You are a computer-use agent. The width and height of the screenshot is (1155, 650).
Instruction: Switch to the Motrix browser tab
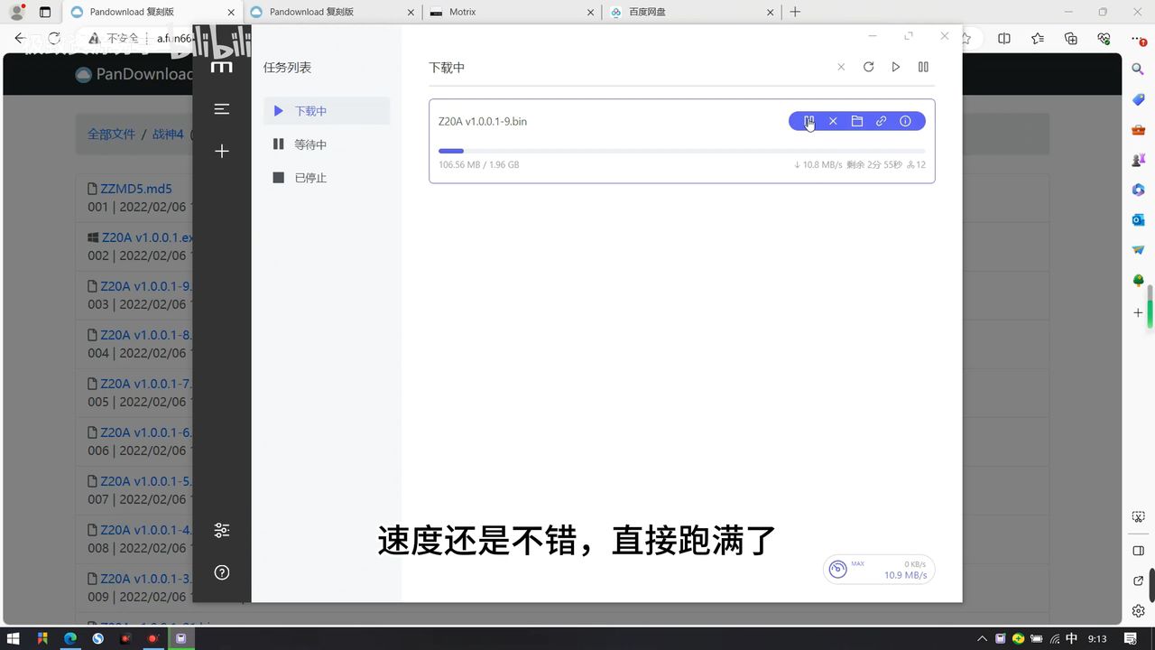tap(512, 12)
